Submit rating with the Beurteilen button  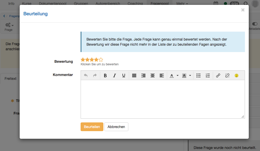tap(92, 127)
